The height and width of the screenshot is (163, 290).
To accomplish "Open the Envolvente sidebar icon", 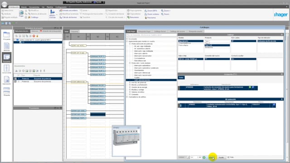I will 7,69.
